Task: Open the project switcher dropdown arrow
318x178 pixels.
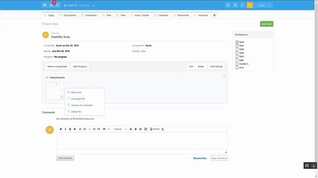Action: [94, 5]
